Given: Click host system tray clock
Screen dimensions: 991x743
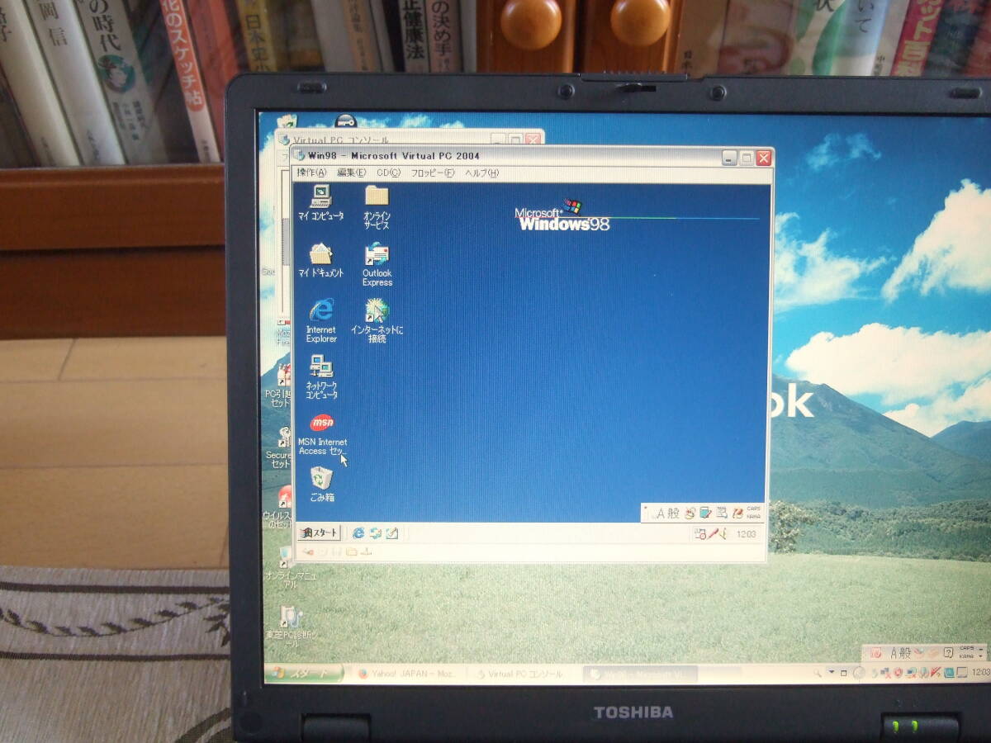Looking at the screenshot, I should 982,672.
